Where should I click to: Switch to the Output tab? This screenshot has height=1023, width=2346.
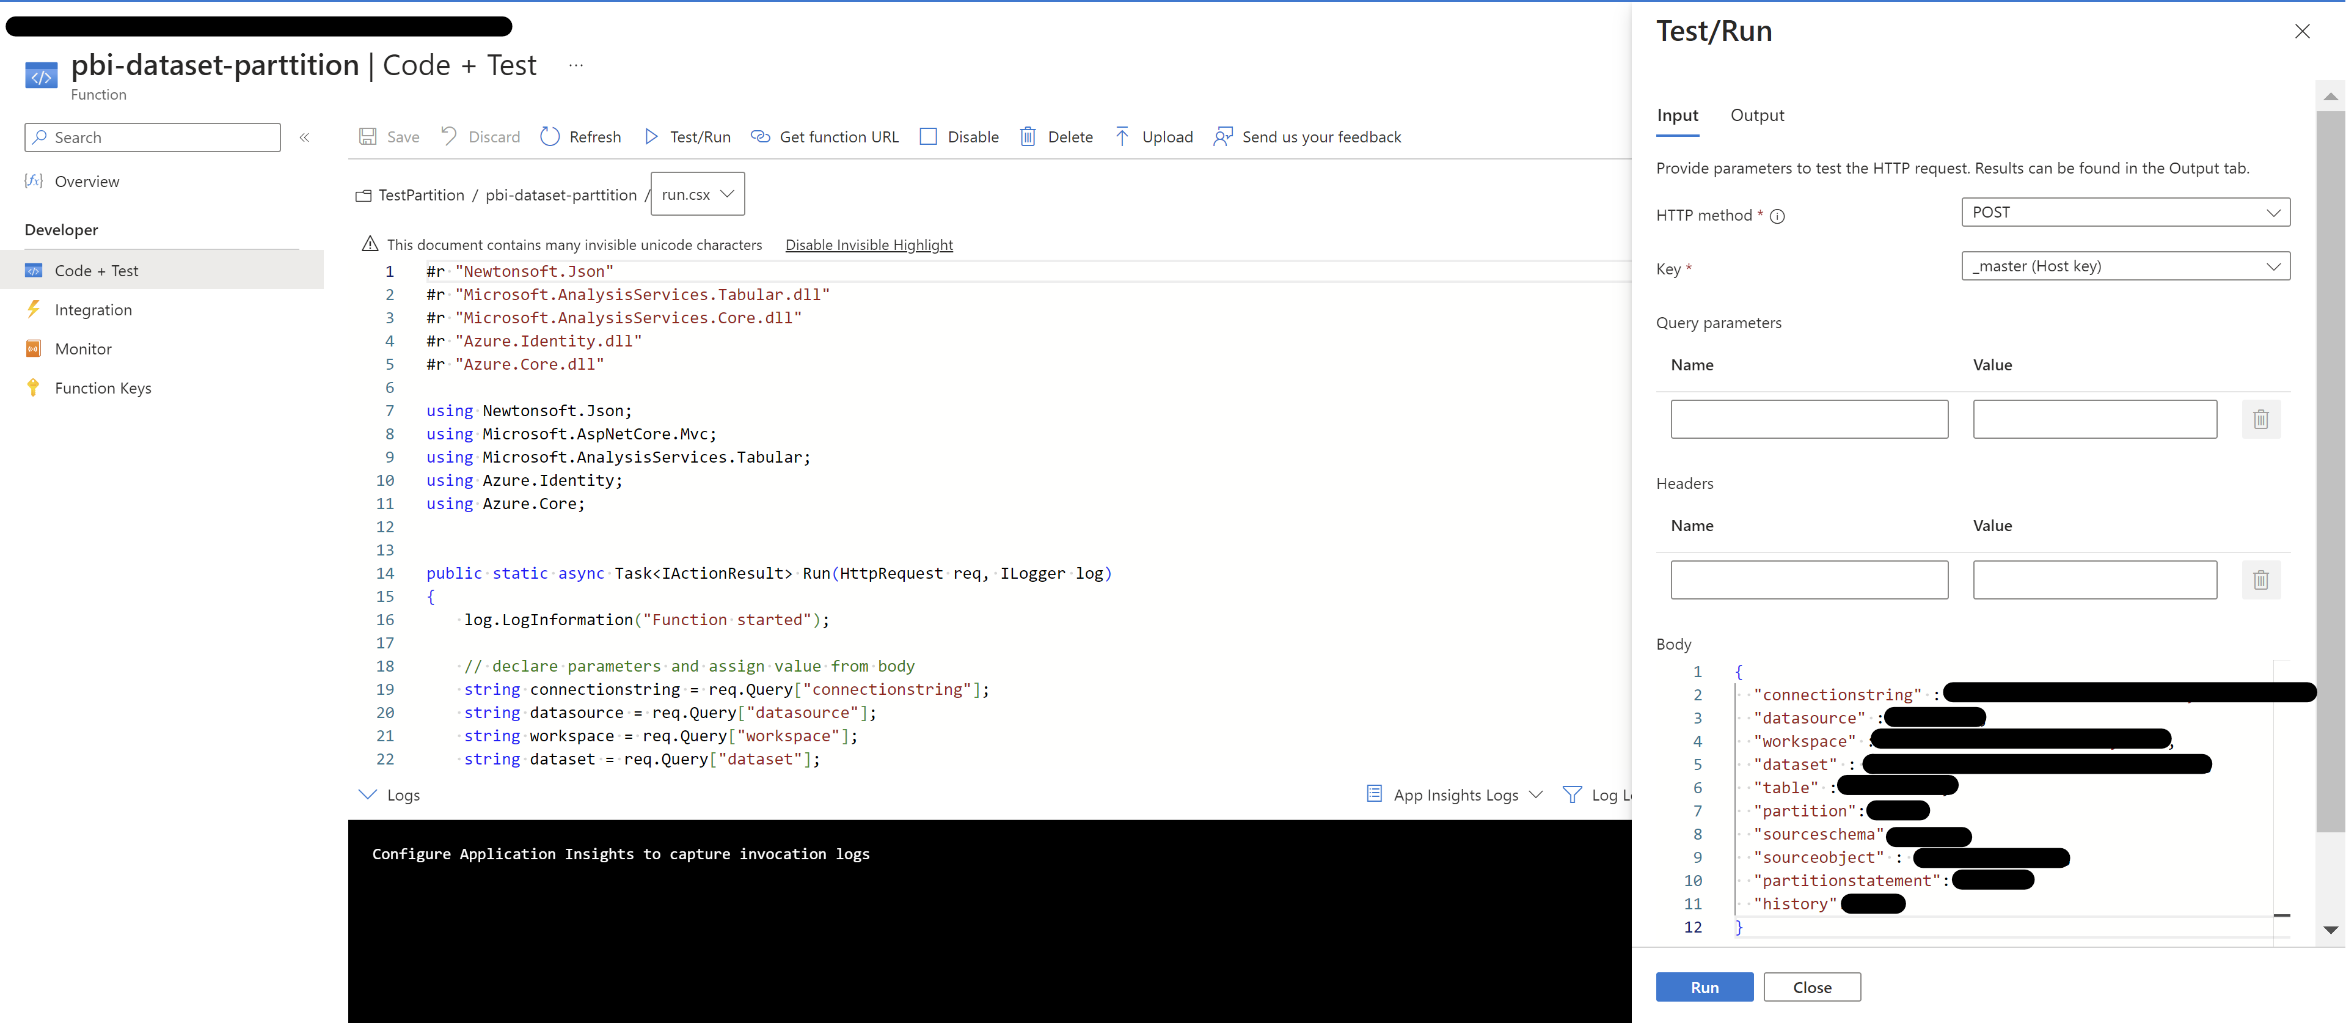(1757, 116)
